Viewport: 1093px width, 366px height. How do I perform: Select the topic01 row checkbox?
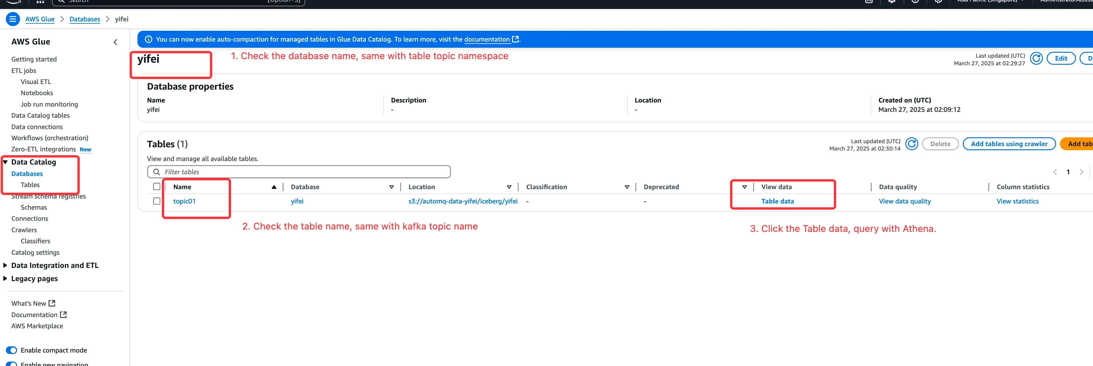(x=157, y=201)
